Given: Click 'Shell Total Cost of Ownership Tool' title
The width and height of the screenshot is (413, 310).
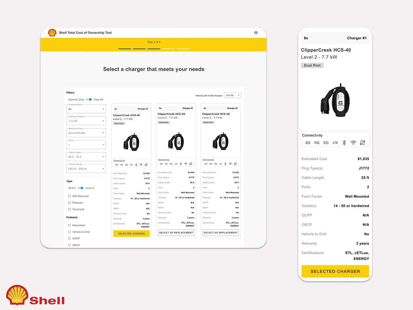Looking at the screenshot, I should [x=85, y=33].
